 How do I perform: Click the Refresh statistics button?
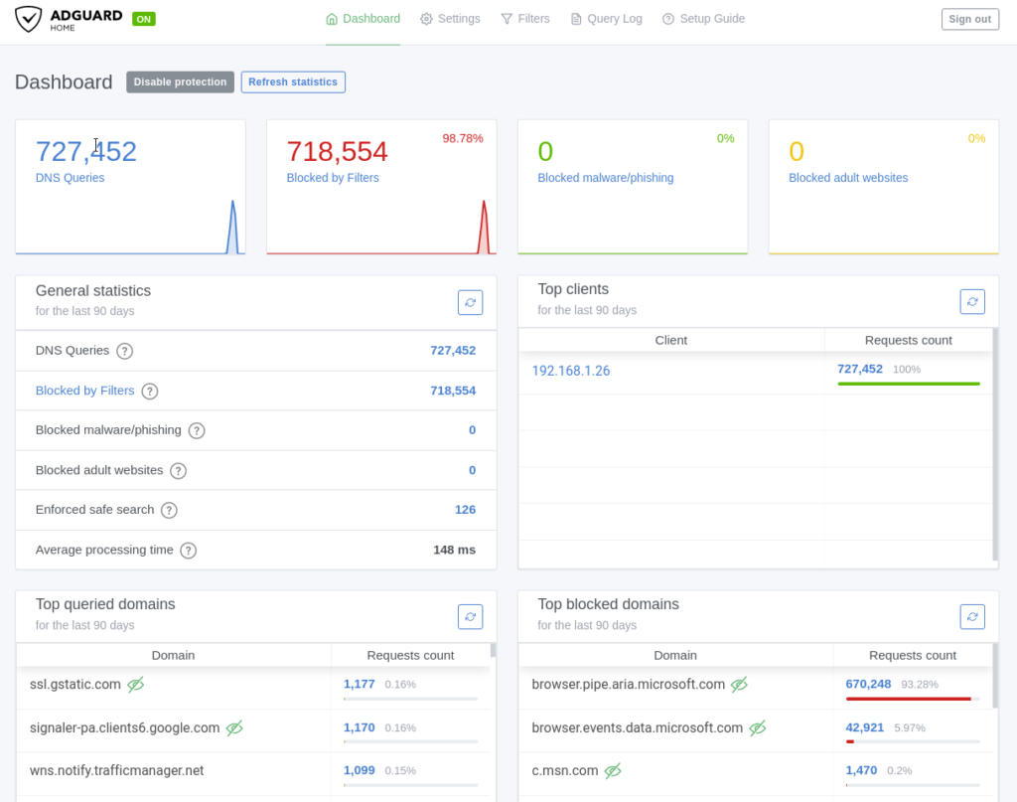pyautogui.click(x=293, y=81)
